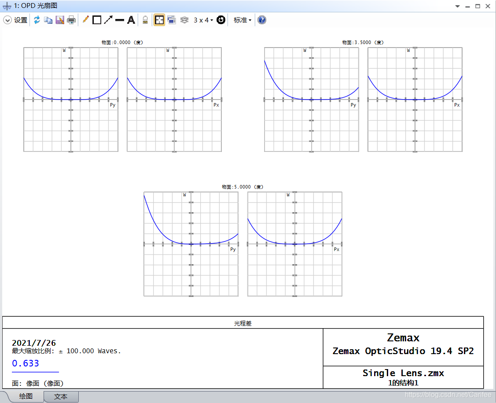Click the 设置 settings label
This screenshot has height=403, width=496.
coord(21,20)
